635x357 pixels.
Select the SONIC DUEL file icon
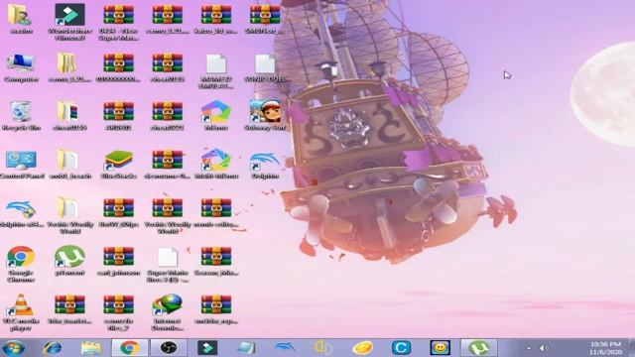265,67
